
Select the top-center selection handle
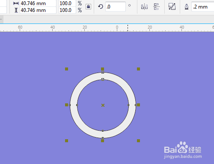[x=102, y=69]
